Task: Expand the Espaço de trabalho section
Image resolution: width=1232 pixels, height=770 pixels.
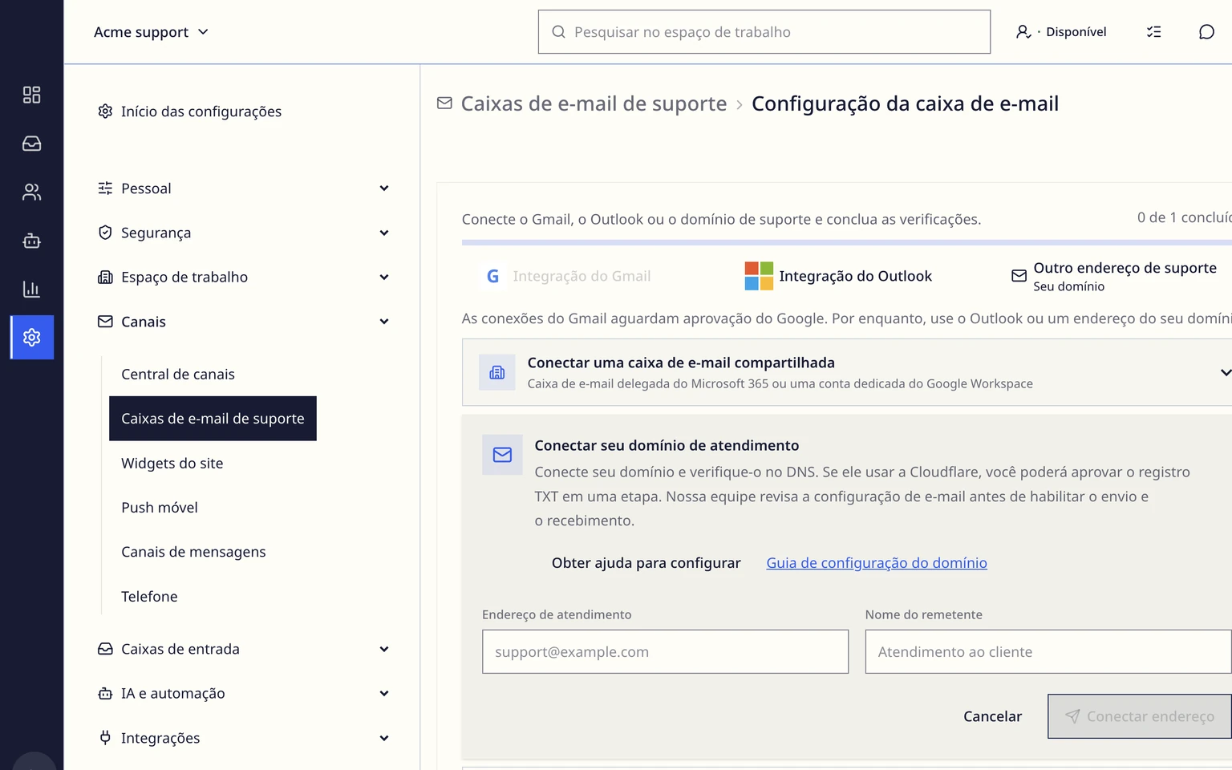Action: coord(244,278)
